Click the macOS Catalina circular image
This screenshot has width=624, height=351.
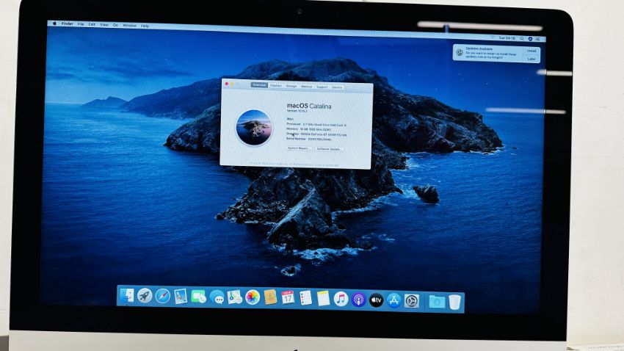[254, 128]
